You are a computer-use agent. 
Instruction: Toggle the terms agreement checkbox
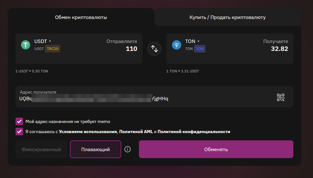[19, 132]
